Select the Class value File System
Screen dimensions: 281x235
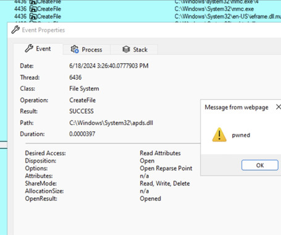pyautogui.click(x=84, y=88)
